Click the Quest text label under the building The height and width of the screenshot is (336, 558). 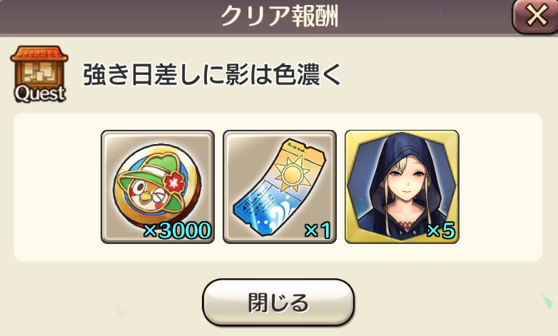click(x=39, y=93)
